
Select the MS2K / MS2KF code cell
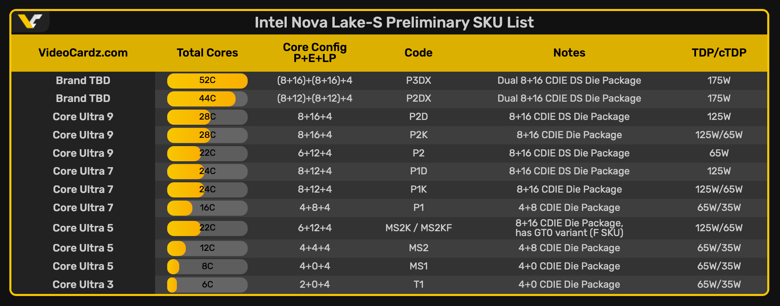pyautogui.click(x=418, y=228)
